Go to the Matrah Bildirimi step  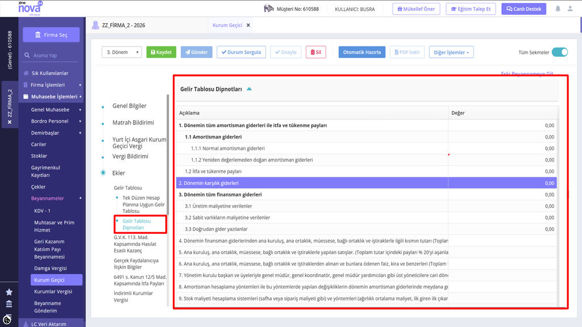click(x=133, y=123)
